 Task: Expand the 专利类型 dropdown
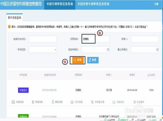click(43, 49)
